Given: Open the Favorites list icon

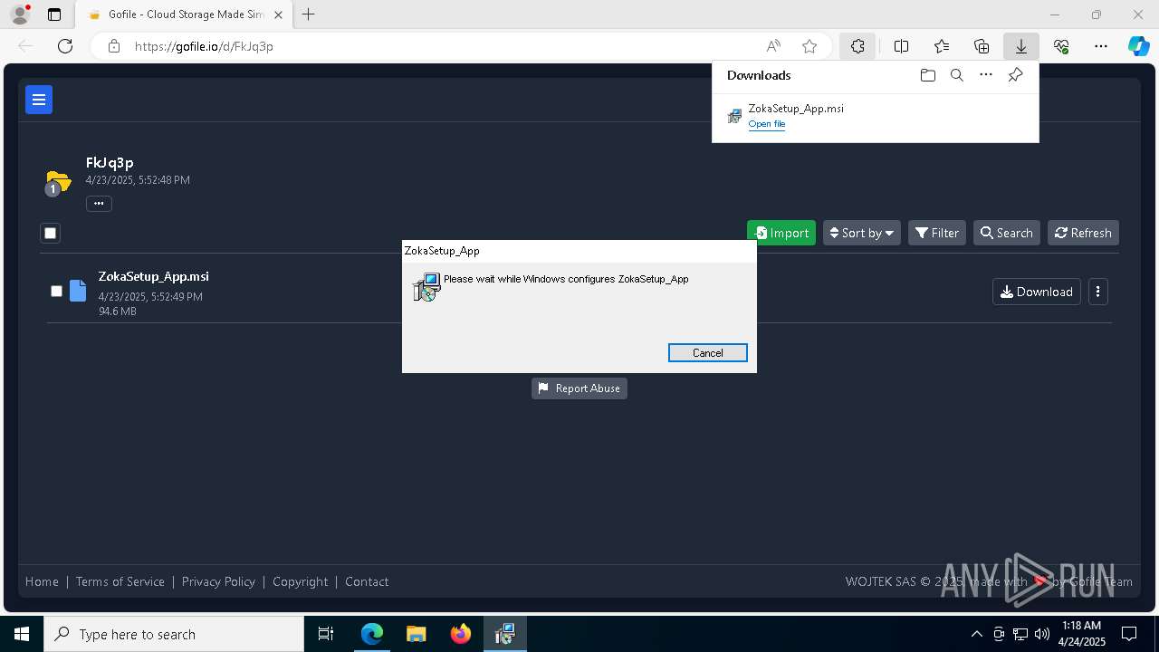Looking at the screenshot, I should (x=942, y=46).
